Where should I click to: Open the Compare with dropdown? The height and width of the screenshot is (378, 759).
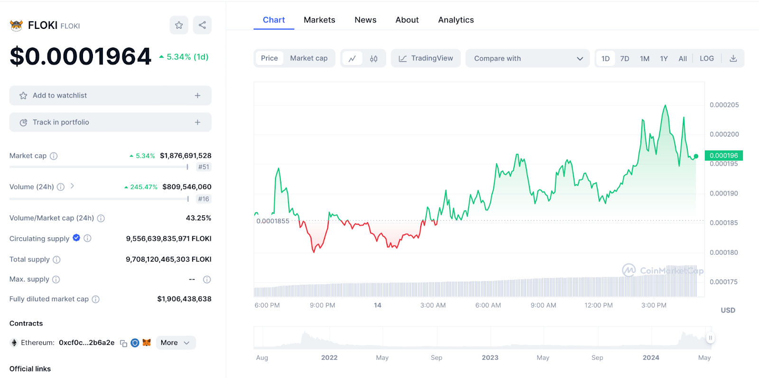pos(528,58)
